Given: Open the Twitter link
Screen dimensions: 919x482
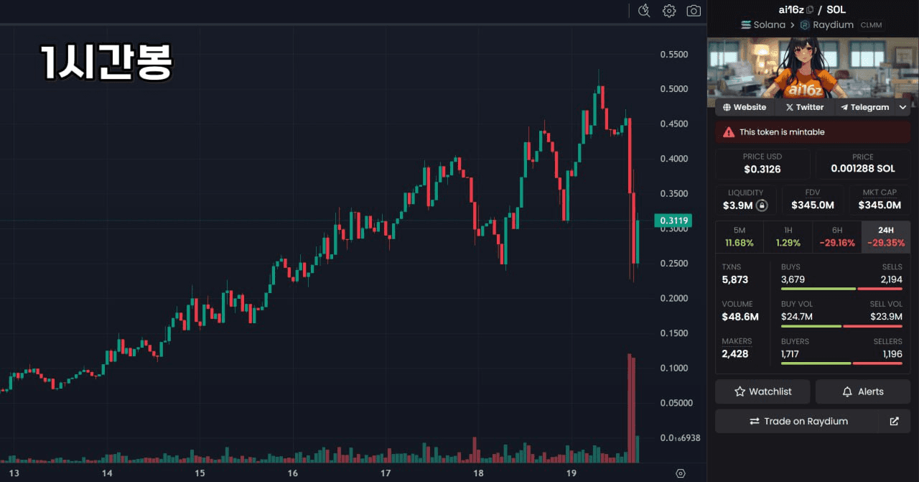Looking at the screenshot, I should pos(804,108).
